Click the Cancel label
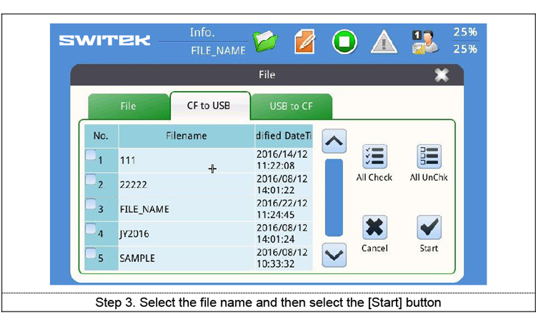 [x=374, y=248]
